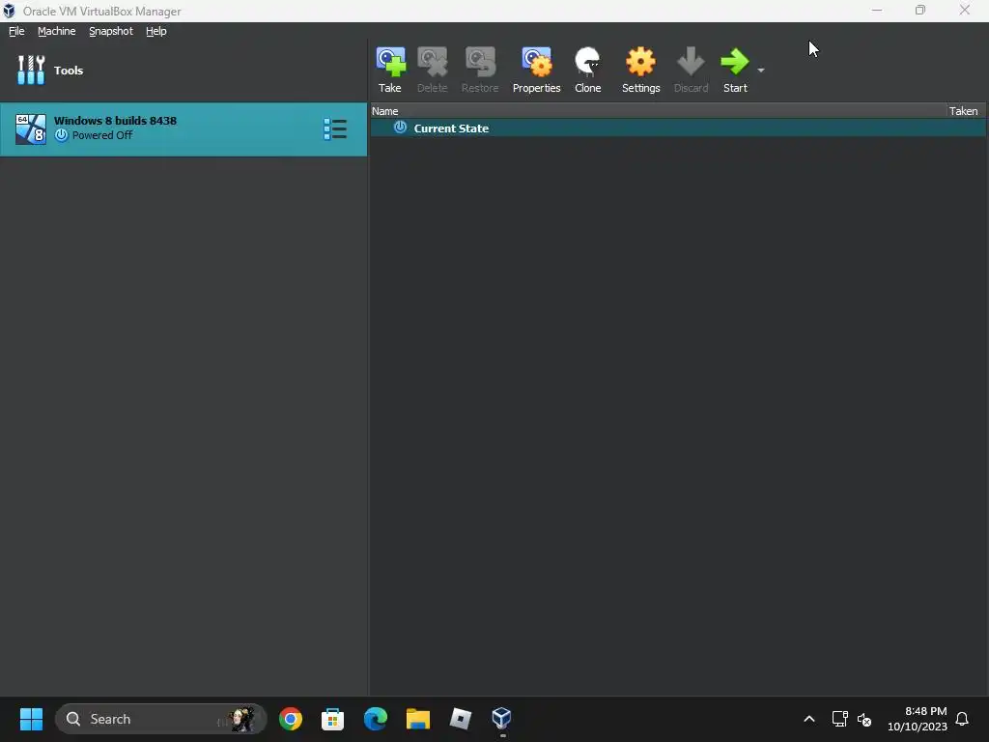The height and width of the screenshot is (742, 989).
Task: Click the network tray icon
Action: click(839, 719)
